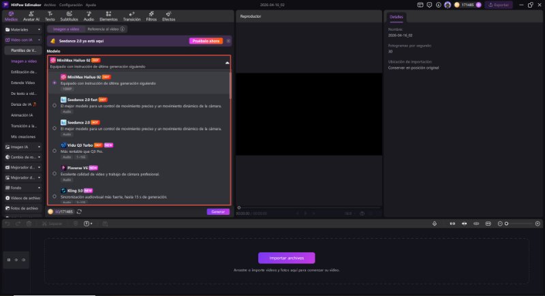545x296 pixels.
Task: Expand the Materiales section
Action: [x=23, y=29]
